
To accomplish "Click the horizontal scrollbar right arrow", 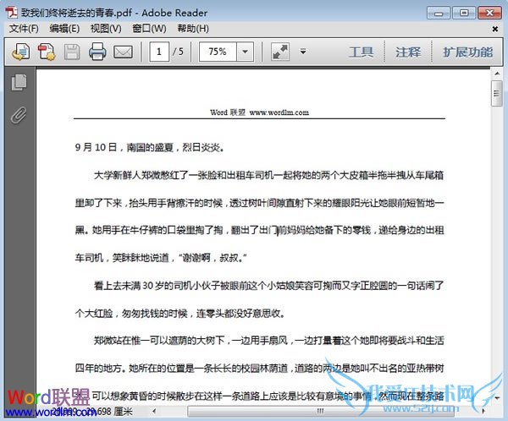I will click(x=483, y=411).
